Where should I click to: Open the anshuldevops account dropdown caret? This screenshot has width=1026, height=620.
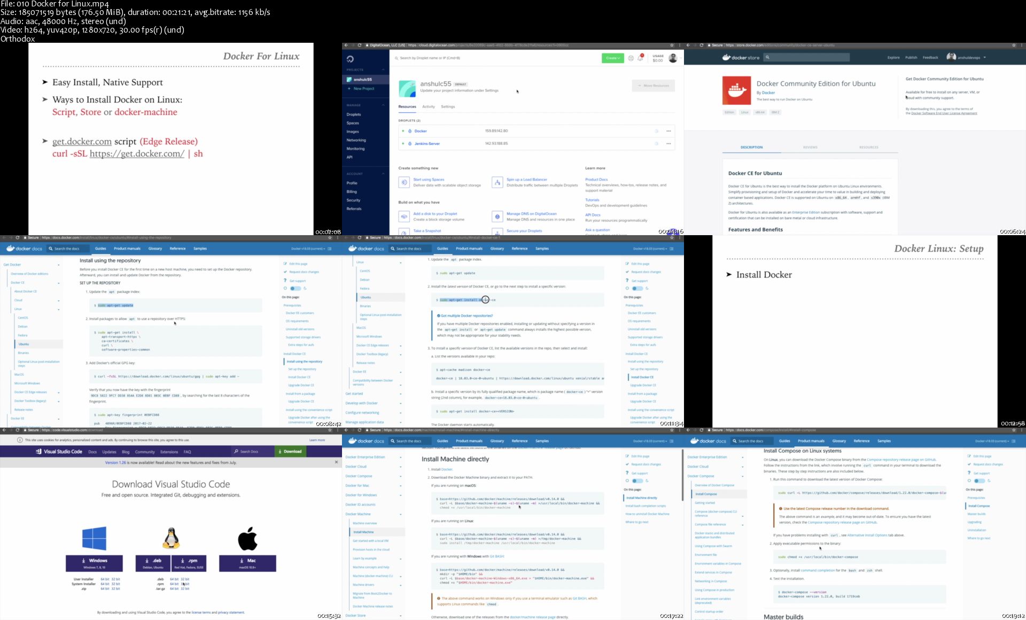coord(984,58)
